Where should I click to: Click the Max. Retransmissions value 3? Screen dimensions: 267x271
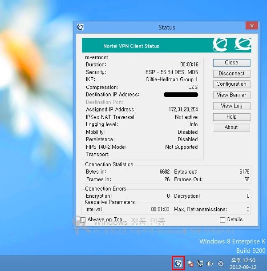coord(248,209)
